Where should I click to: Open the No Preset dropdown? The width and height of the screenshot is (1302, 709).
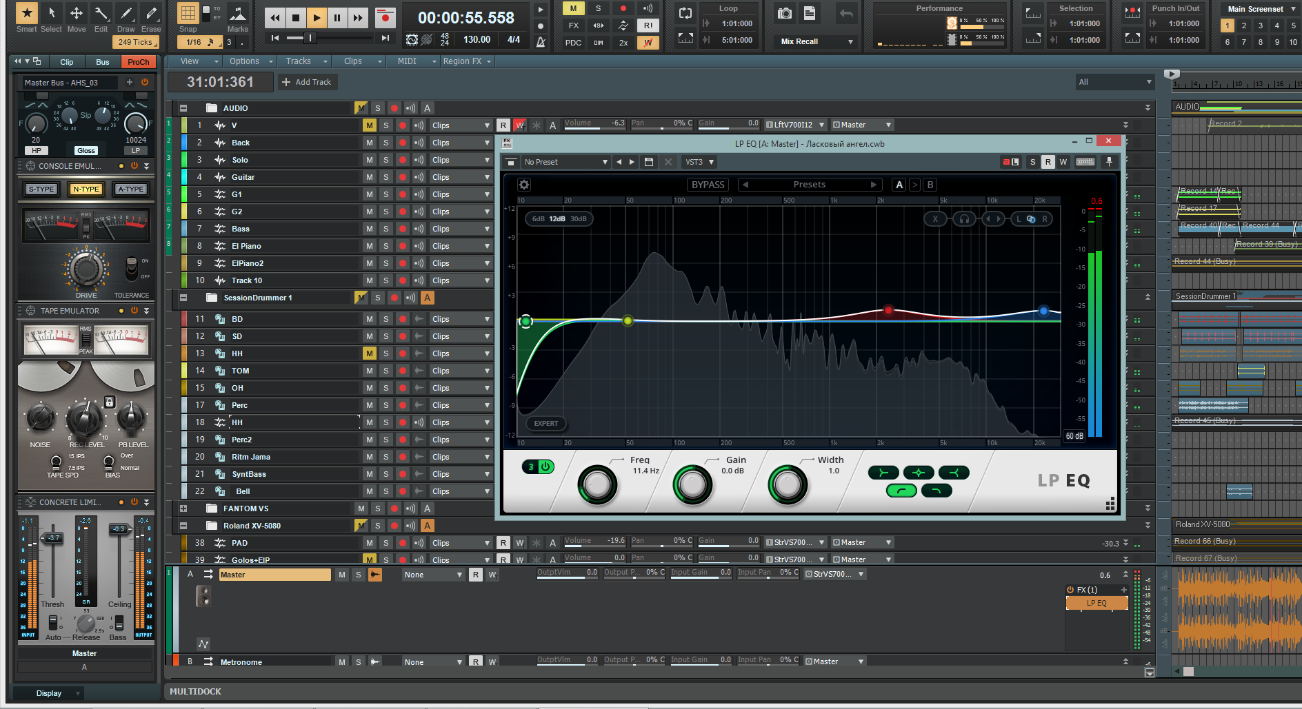(565, 162)
